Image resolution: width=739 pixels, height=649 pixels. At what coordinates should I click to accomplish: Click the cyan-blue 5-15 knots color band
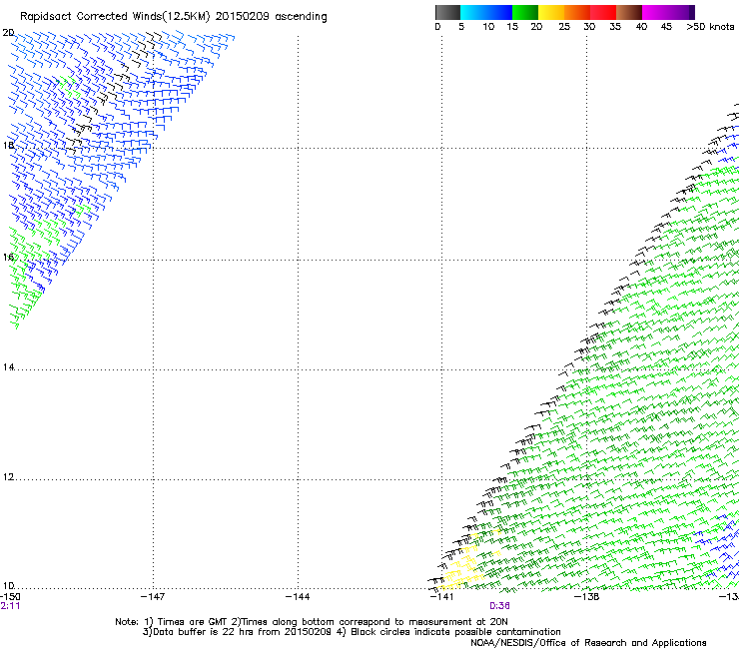486,12
